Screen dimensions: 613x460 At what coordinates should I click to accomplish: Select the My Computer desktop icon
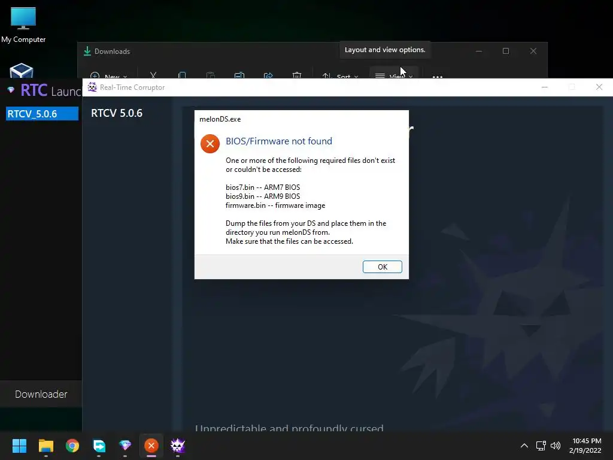point(23,25)
